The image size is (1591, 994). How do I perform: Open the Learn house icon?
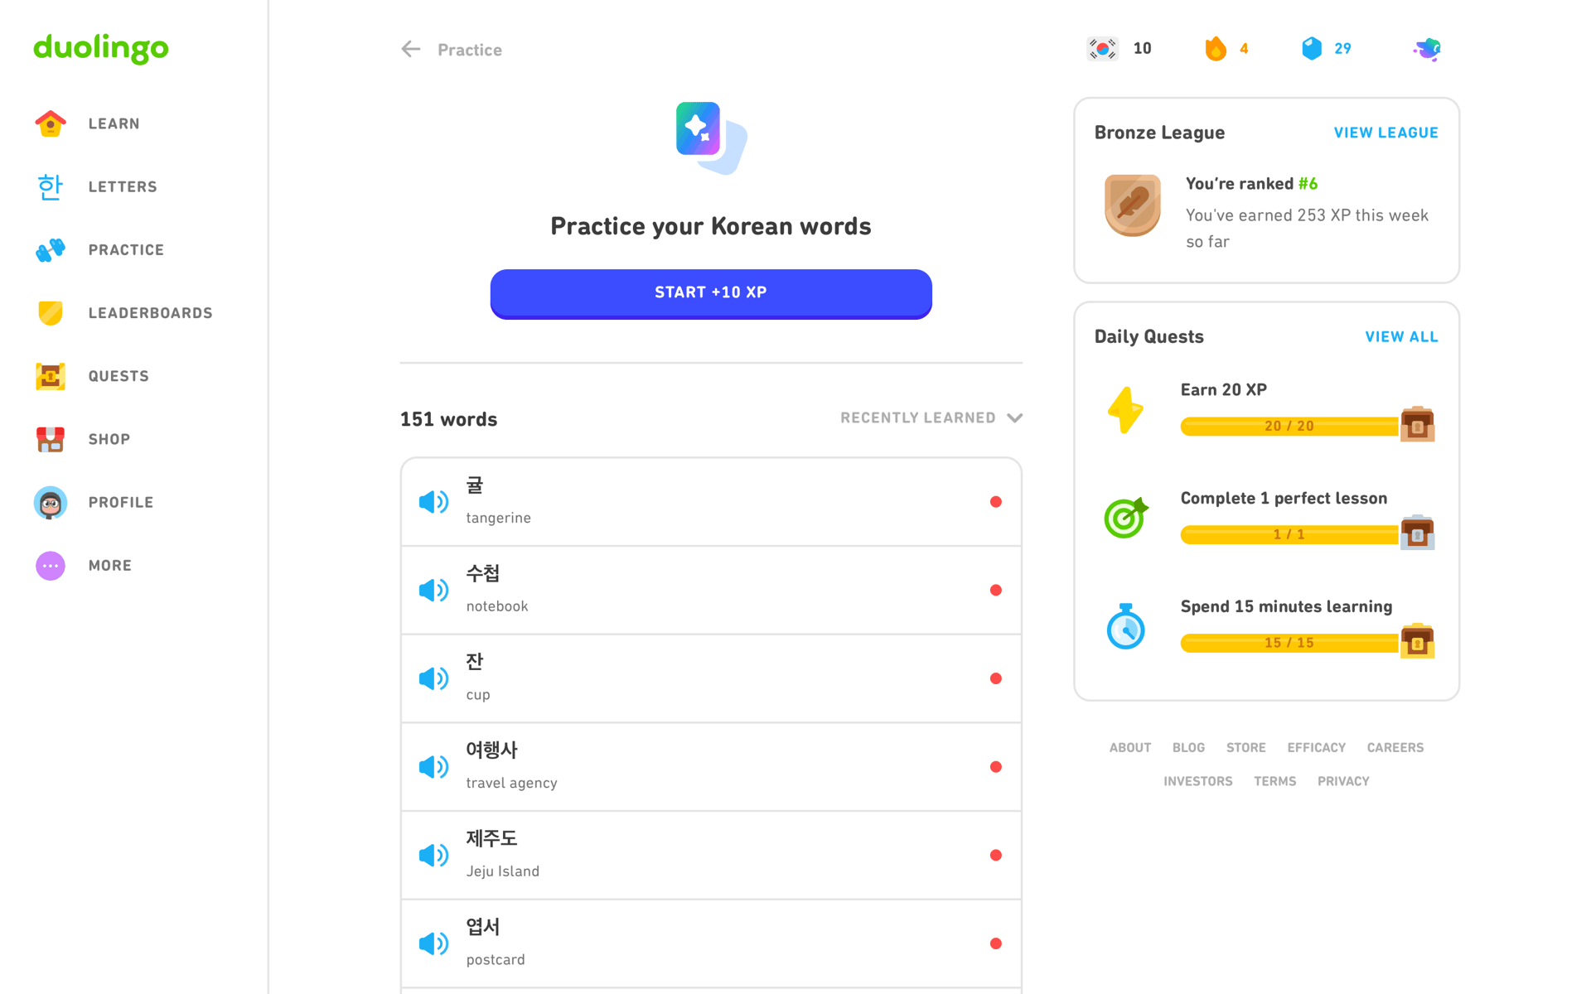click(51, 123)
